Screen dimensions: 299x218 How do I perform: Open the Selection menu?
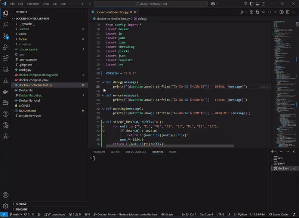pyautogui.click(x=33, y=4)
